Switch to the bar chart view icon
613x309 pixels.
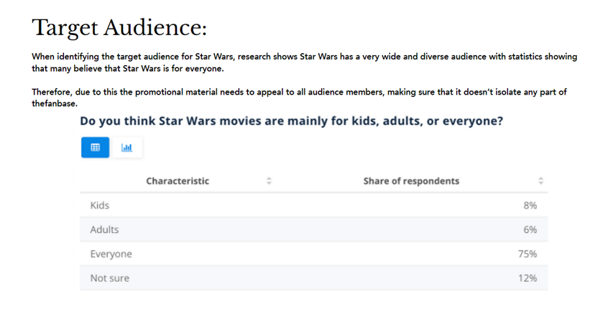(126, 148)
